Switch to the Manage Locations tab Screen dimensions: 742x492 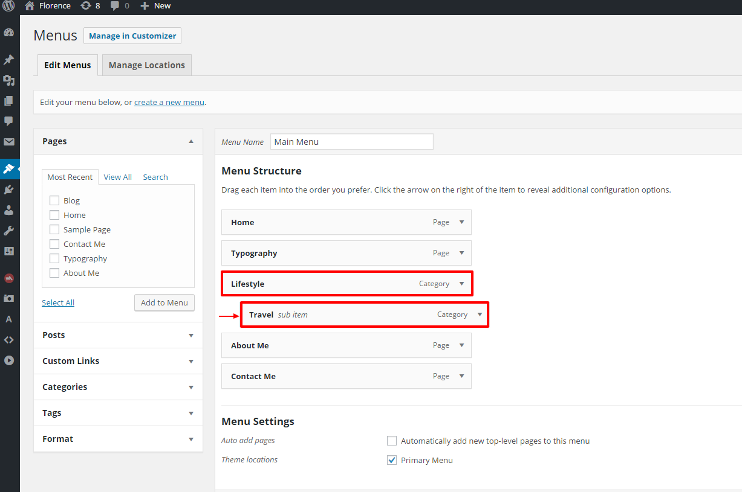pos(147,65)
